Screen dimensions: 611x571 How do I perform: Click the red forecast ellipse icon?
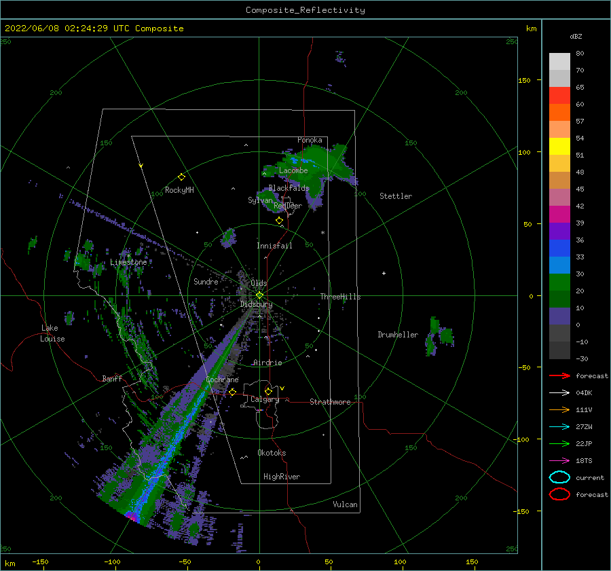pos(559,494)
